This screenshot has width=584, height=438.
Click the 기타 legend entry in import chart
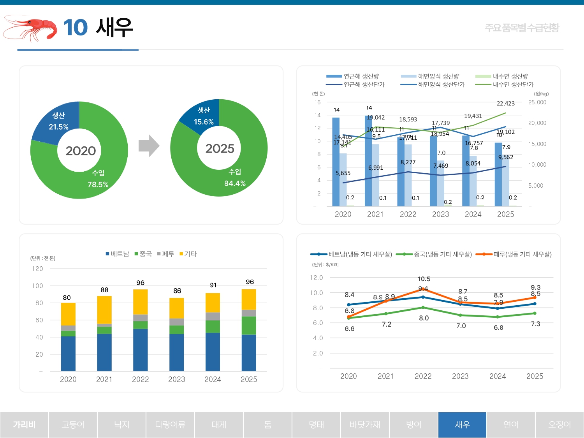tap(188, 254)
